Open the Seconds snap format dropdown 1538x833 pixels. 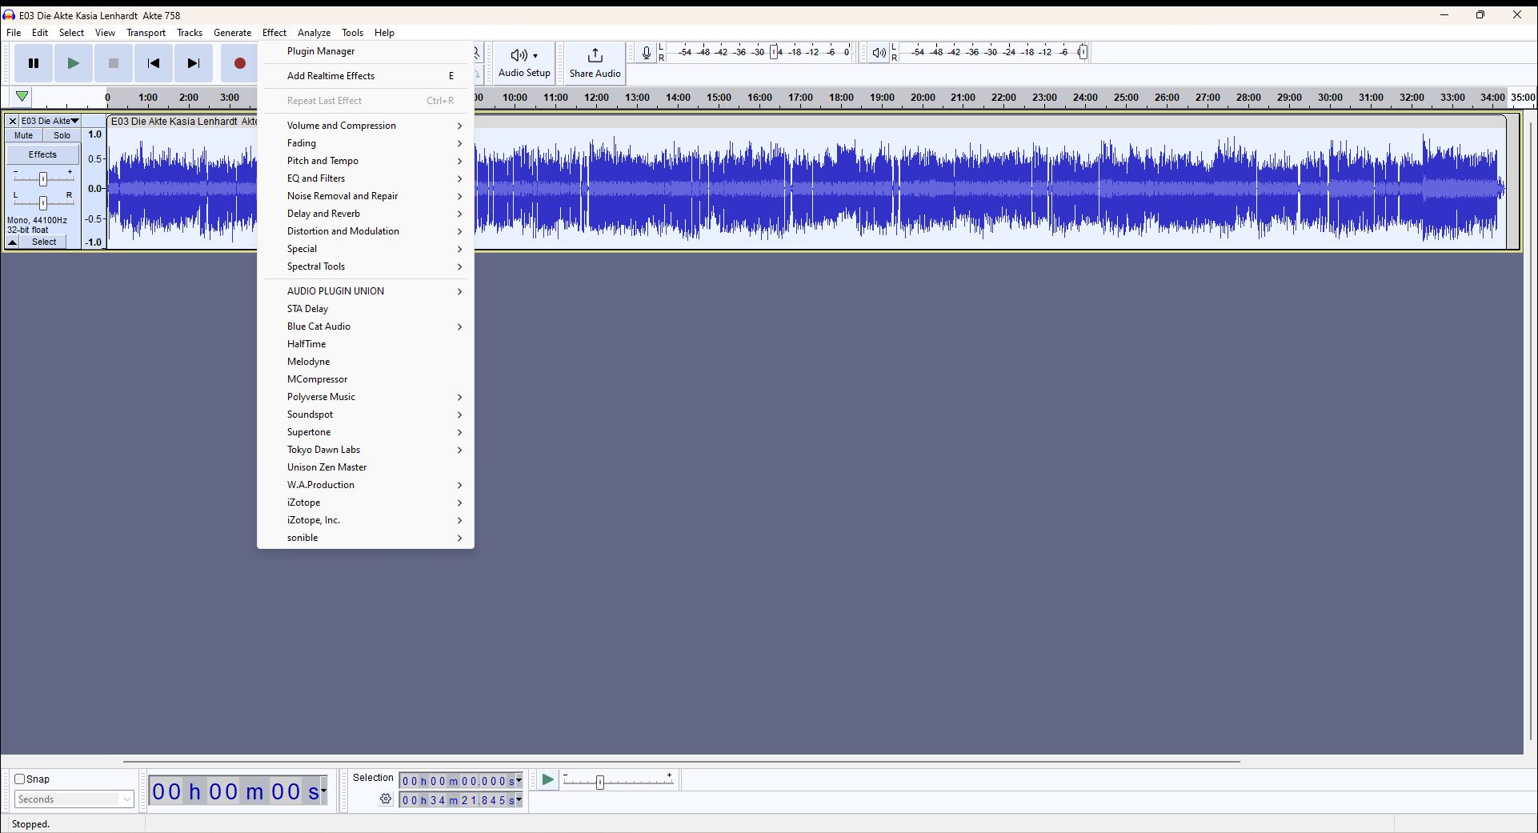(73, 799)
